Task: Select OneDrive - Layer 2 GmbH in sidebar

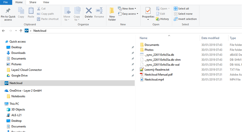Action: coord(25,91)
